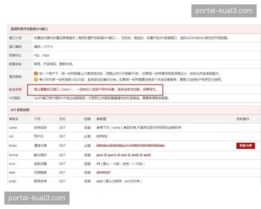Click the 自助操作 column header

click(x=243, y=119)
